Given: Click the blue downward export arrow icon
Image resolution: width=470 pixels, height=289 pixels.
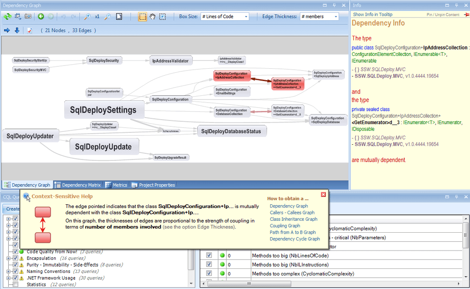Looking at the screenshot, I should [17, 30].
